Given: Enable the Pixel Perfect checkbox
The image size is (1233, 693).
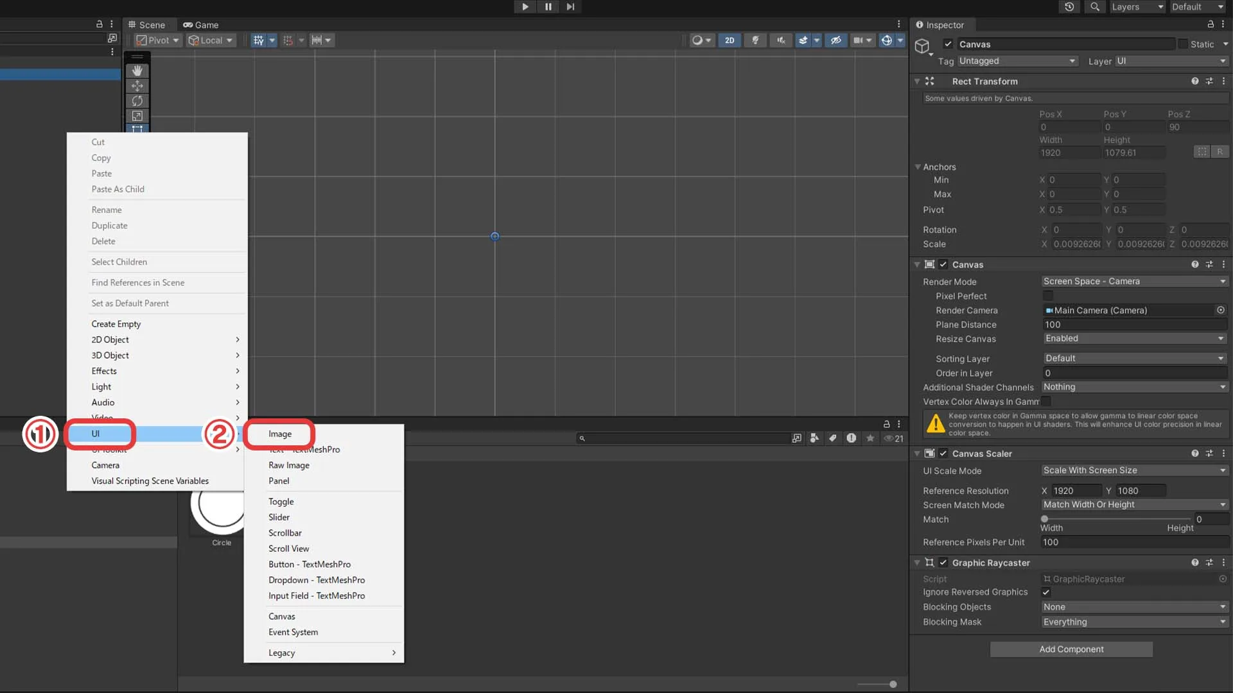Looking at the screenshot, I should [x=1047, y=296].
